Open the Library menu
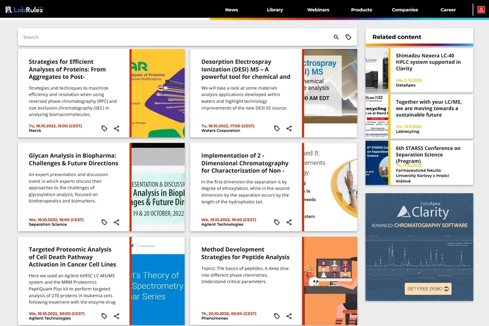 click(x=275, y=10)
